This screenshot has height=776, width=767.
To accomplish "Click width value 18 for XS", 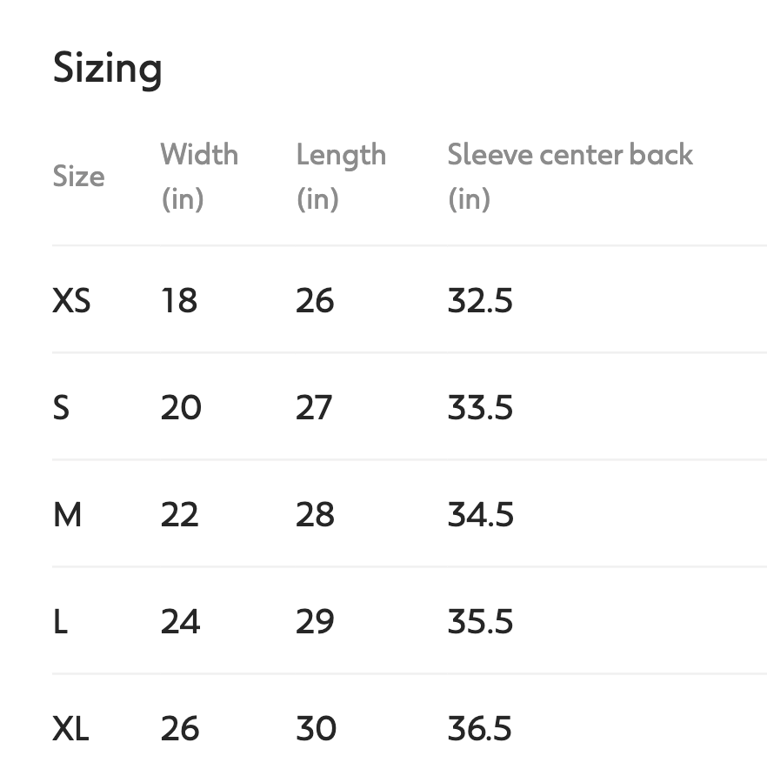I will click(x=179, y=300).
